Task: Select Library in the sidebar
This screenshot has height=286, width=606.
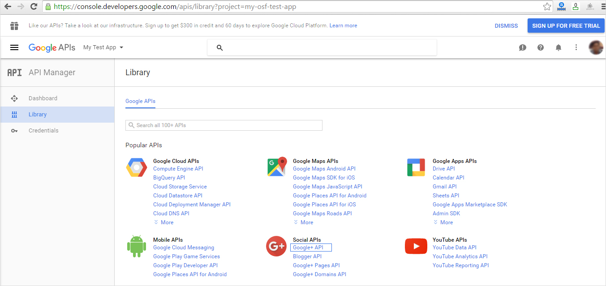Action: [x=57, y=115]
